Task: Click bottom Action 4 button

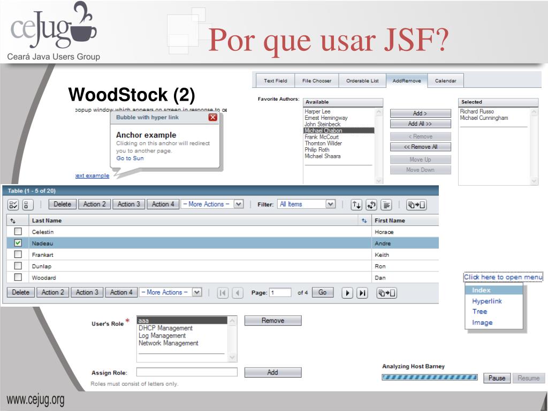Action: pyautogui.click(x=121, y=292)
